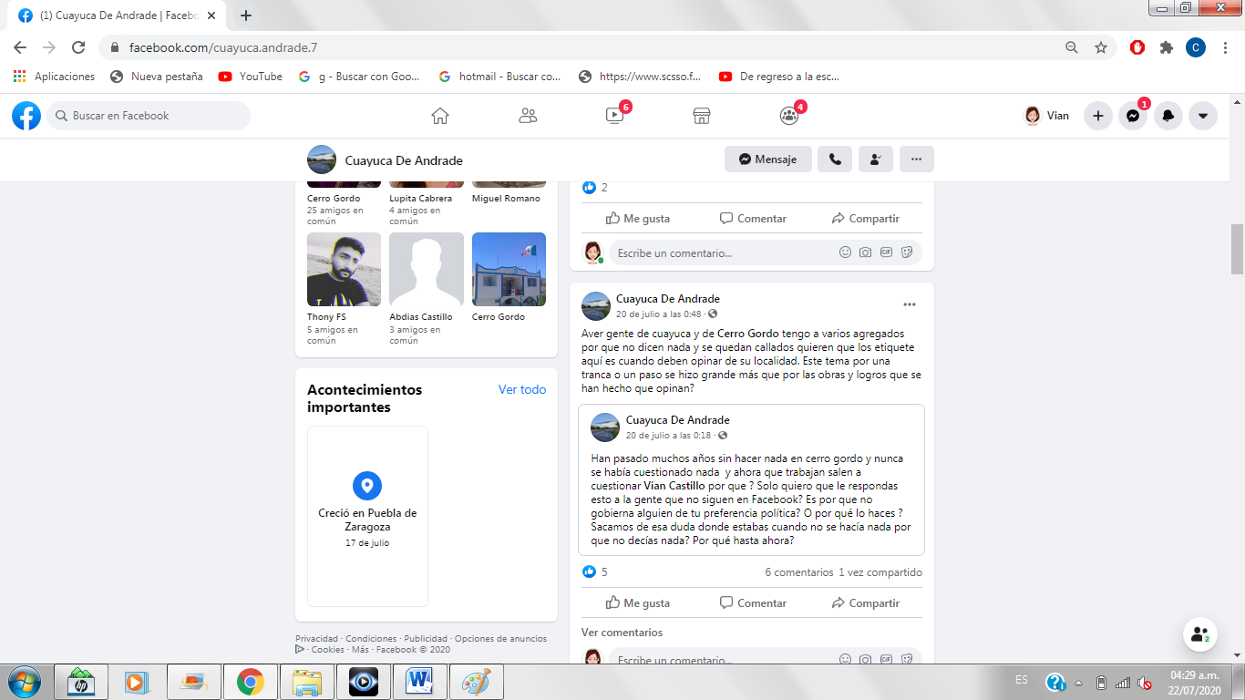Like the post with 2 reactions
The height and width of the screenshot is (700, 1245).
tap(638, 219)
